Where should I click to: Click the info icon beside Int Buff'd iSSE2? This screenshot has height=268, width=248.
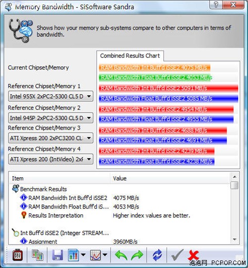tap(24, 198)
